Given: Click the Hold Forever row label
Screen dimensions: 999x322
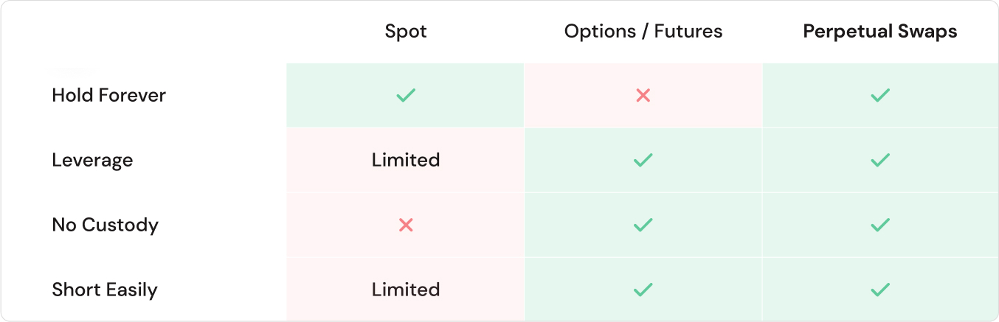Looking at the screenshot, I should (108, 95).
